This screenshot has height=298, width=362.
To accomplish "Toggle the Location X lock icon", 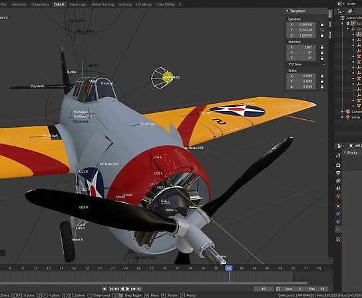I will [x=322, y=25].
